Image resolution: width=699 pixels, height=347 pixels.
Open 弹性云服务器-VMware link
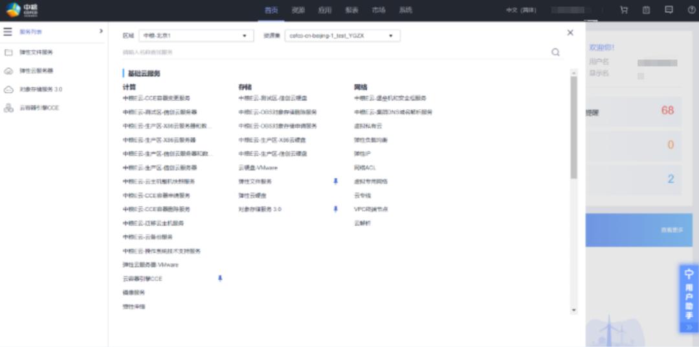pos(151,265)
